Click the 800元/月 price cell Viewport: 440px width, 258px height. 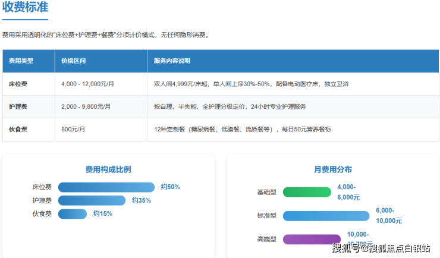(74, 130)
